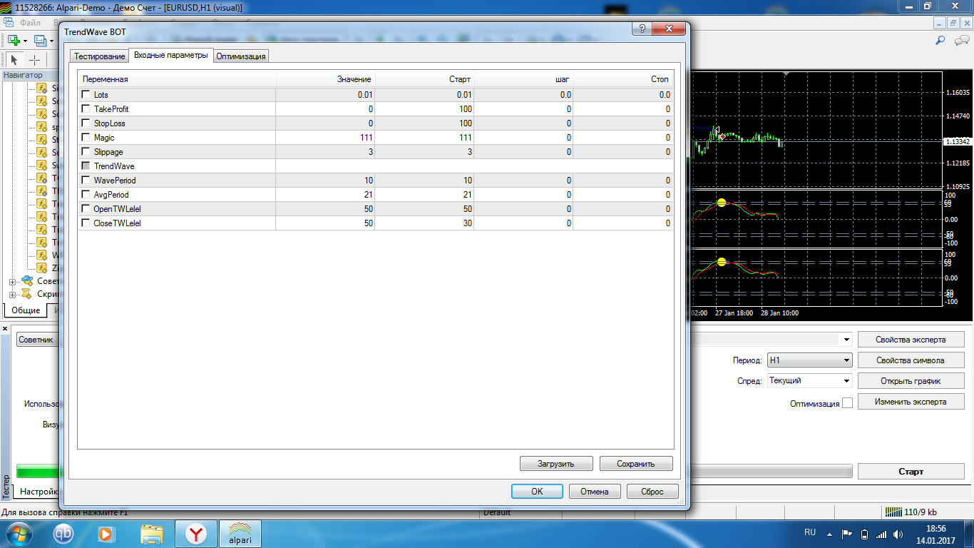
Task: Open the profiles icon's dropdown arrow
Action: [x=51, y=41]
